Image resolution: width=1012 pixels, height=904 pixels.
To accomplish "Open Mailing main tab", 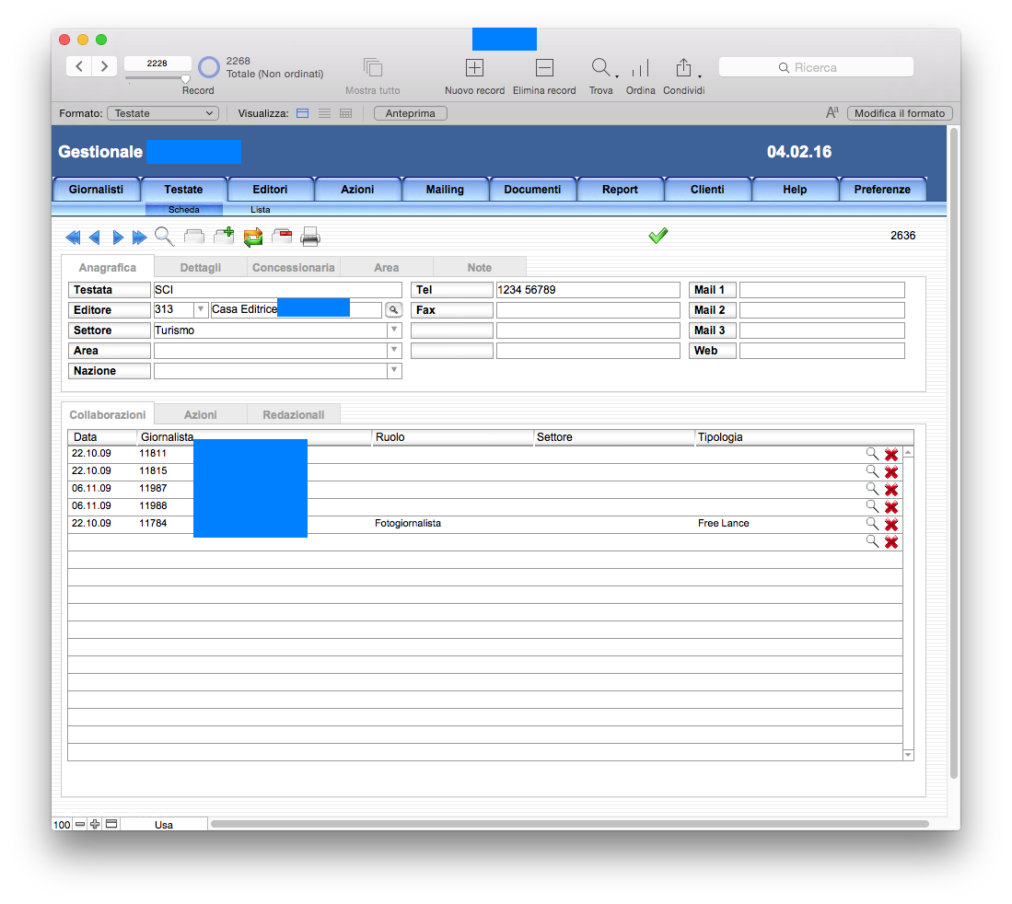I will [x=445, y=190].
